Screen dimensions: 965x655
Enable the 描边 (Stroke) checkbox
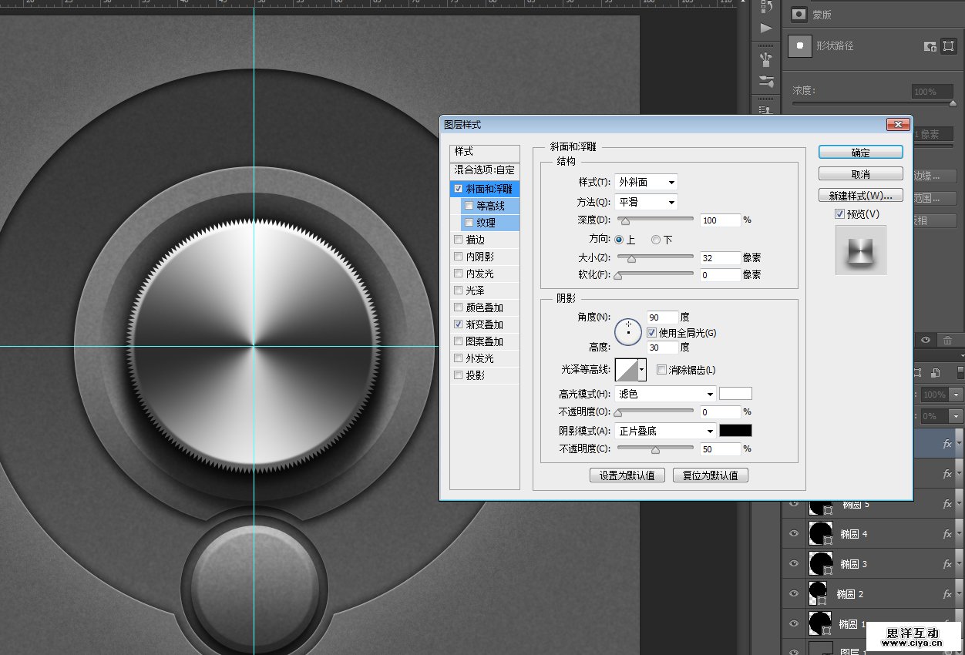click(459, 240)
